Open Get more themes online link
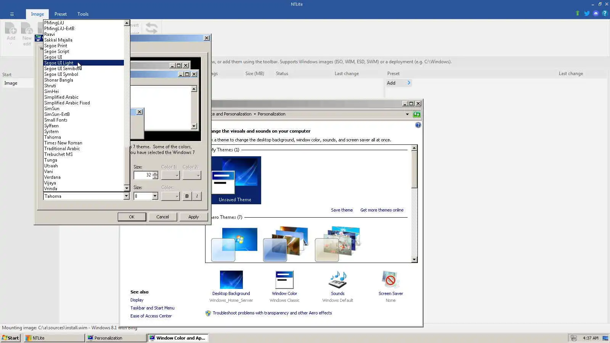The width and height of the screenshot is (610, 343). [x=382, y=210]
